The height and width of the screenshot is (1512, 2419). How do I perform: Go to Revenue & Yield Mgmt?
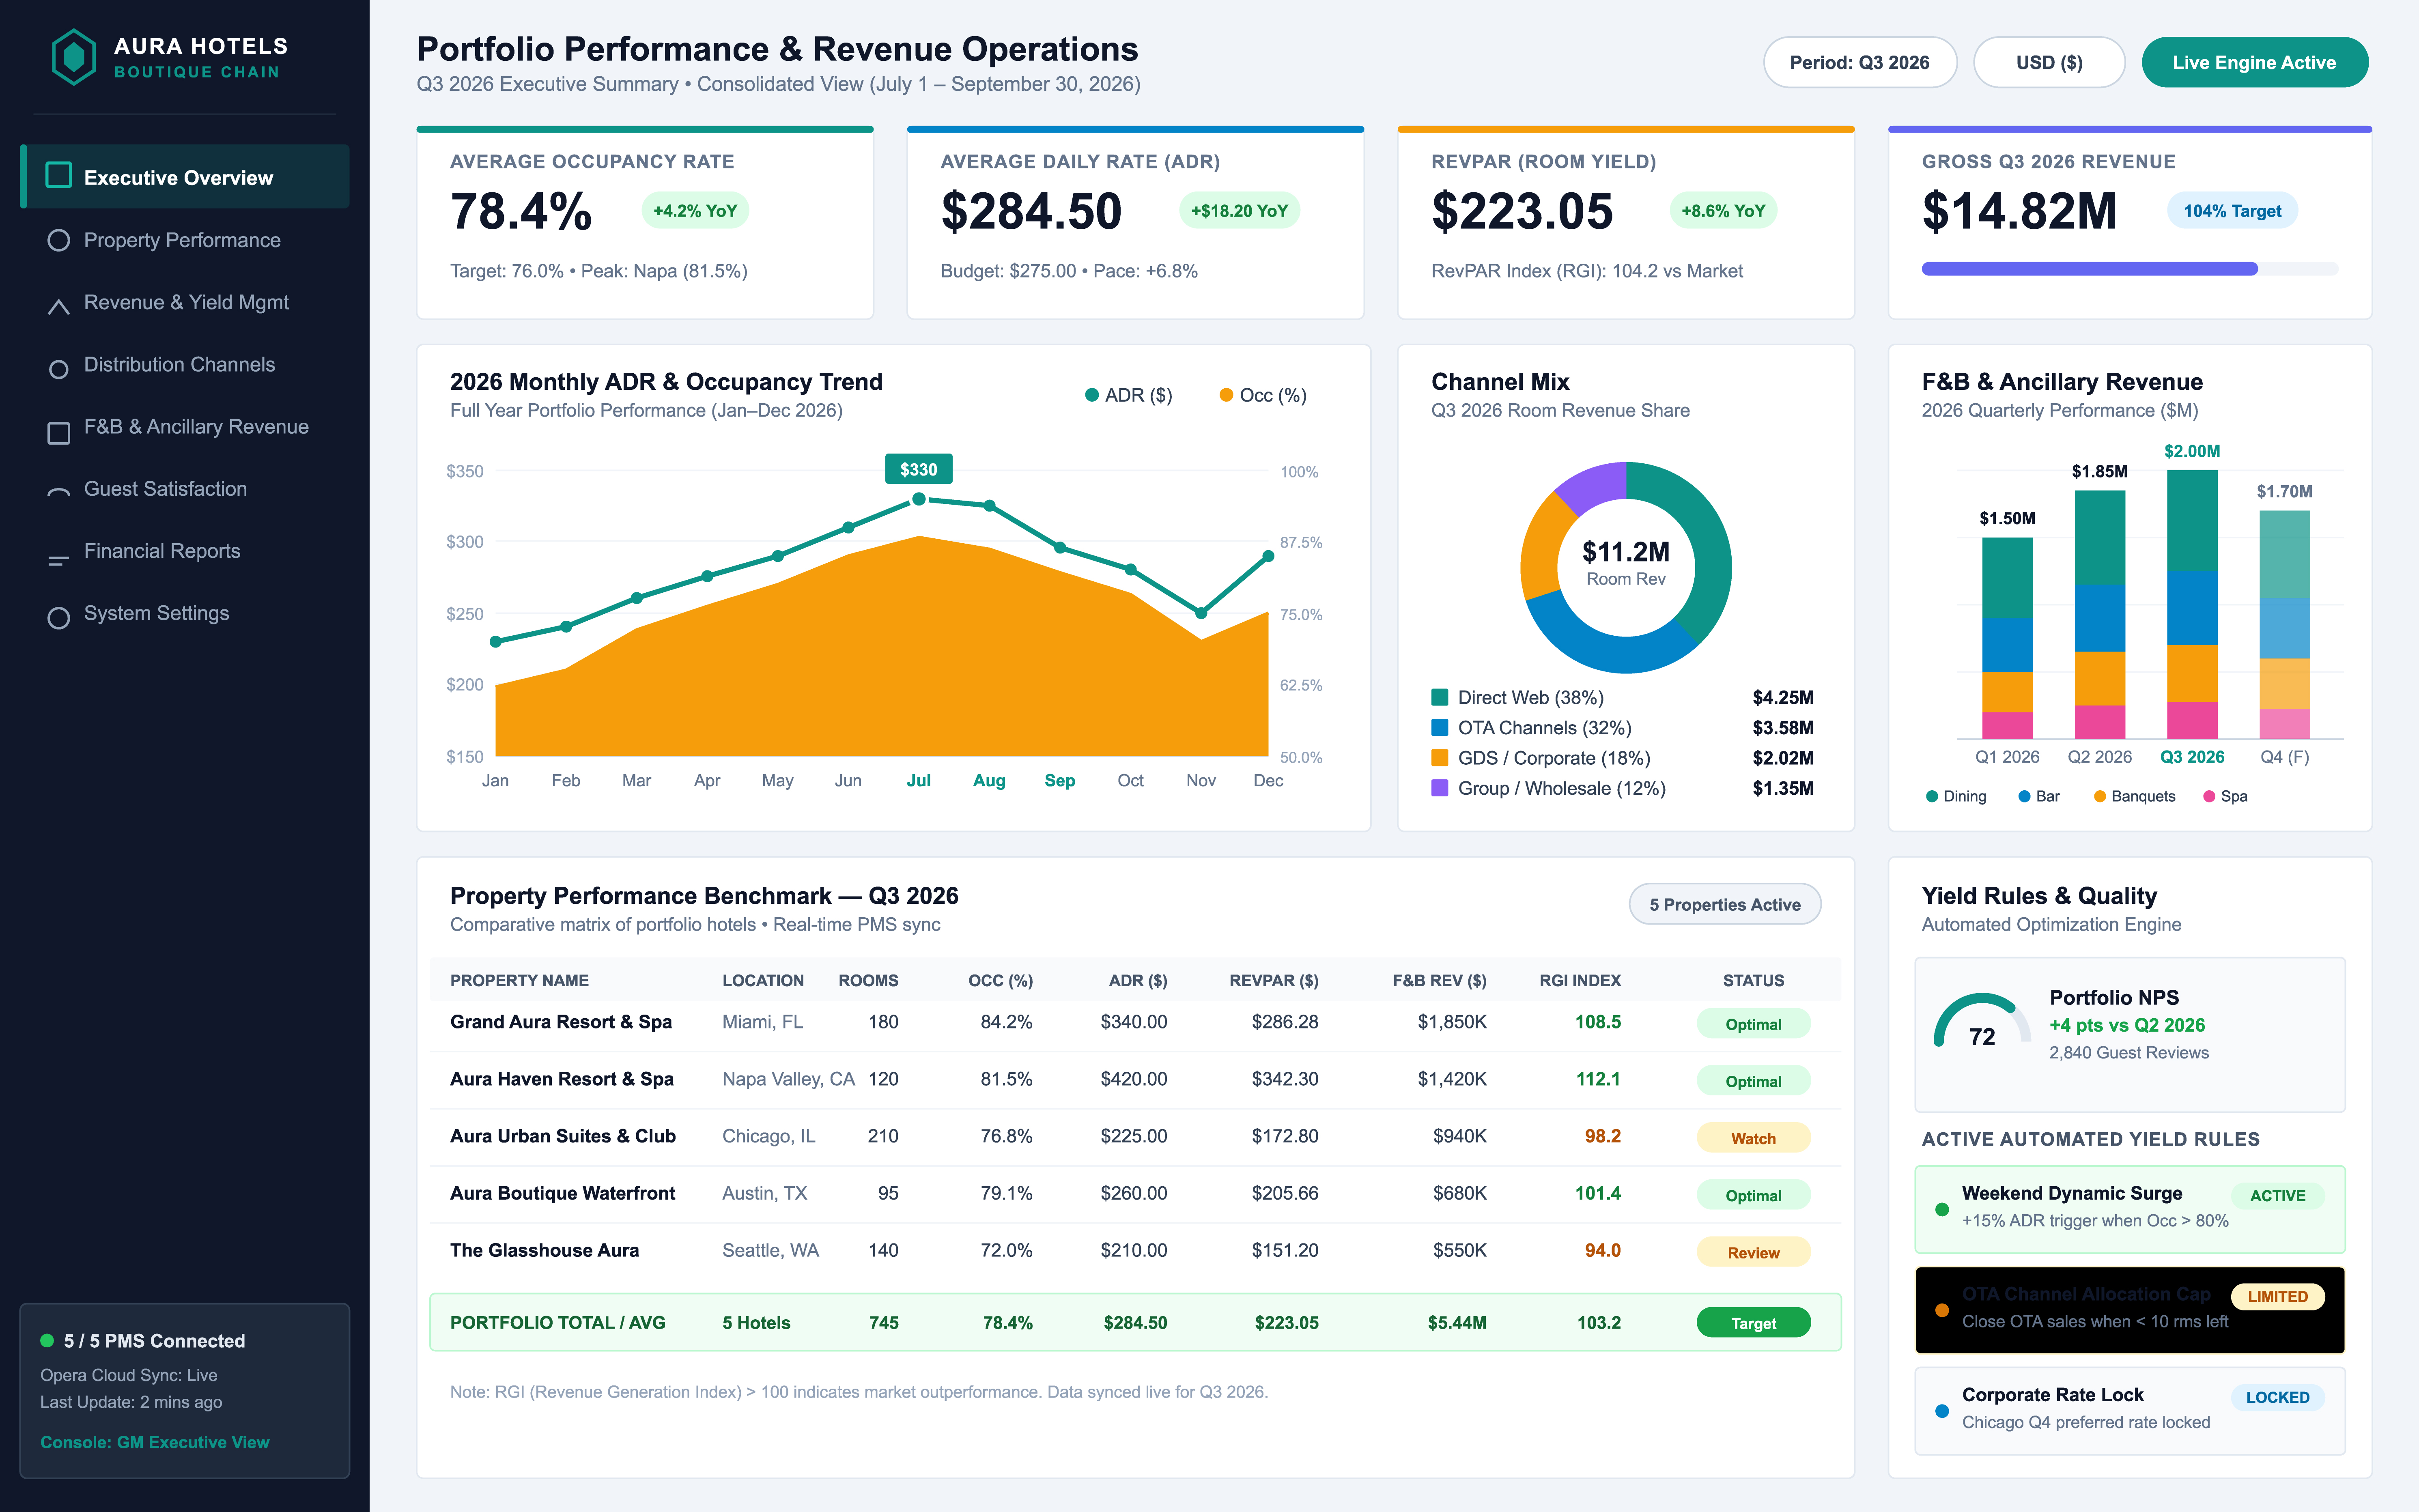[x=186, y=302]
